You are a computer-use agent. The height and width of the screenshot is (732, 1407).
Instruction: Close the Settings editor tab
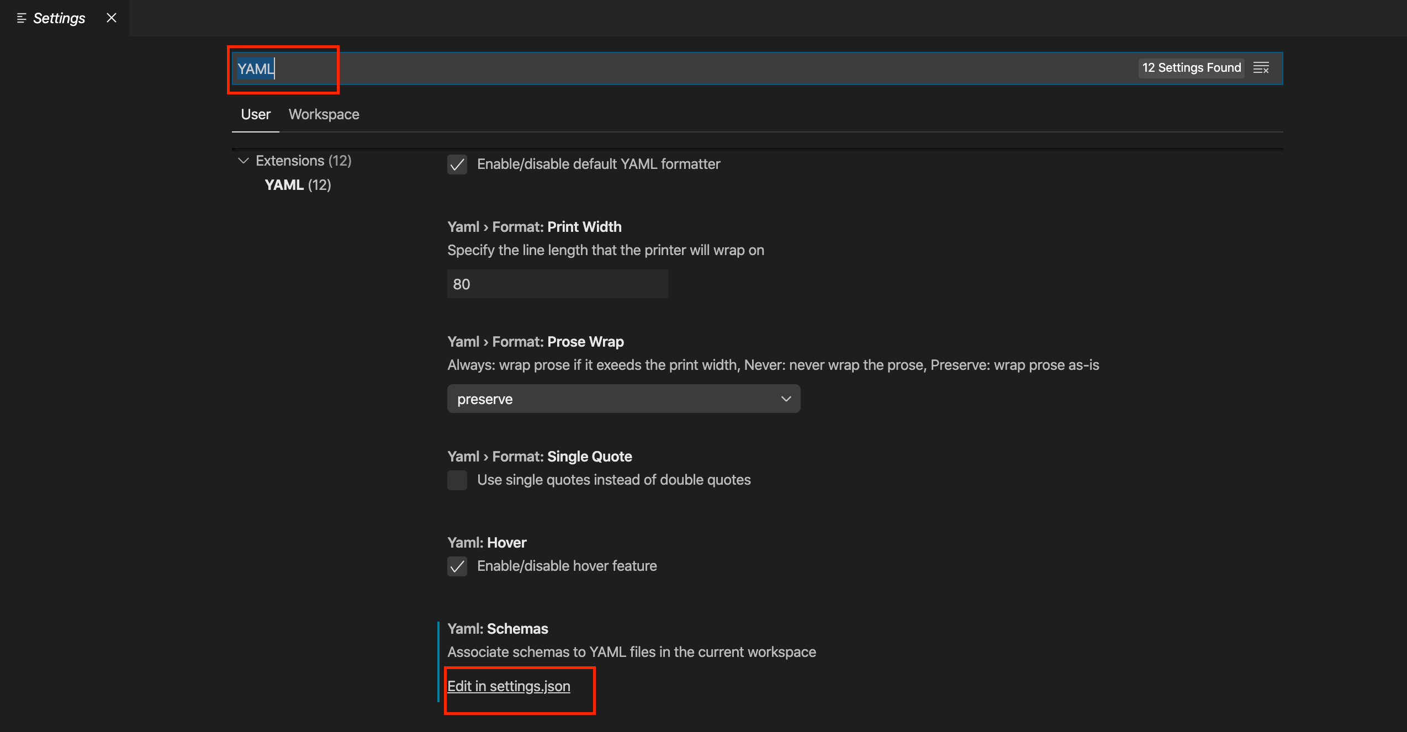tap(112, 18)
